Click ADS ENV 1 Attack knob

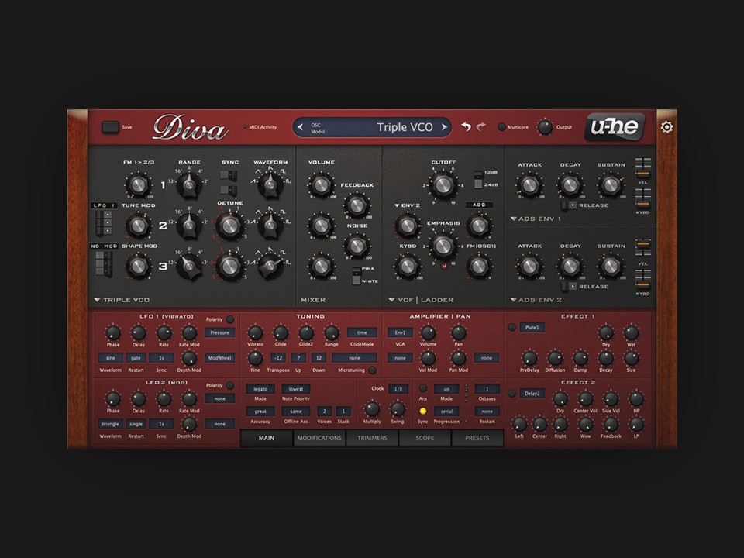529,185
